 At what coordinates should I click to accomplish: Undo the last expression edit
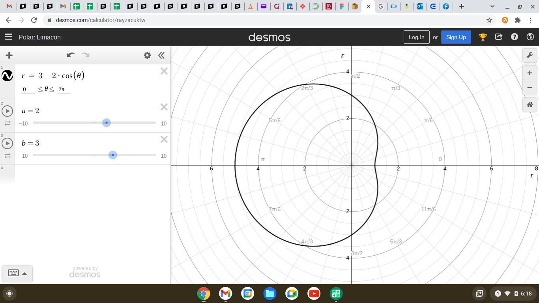(71, 55)
